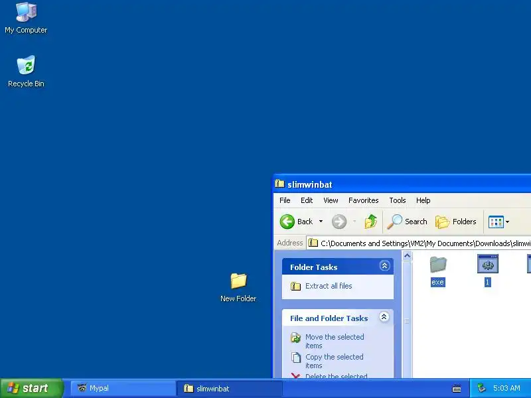Click the Move the selected items icon
The image size is (531, 398).
click(295, 338)
